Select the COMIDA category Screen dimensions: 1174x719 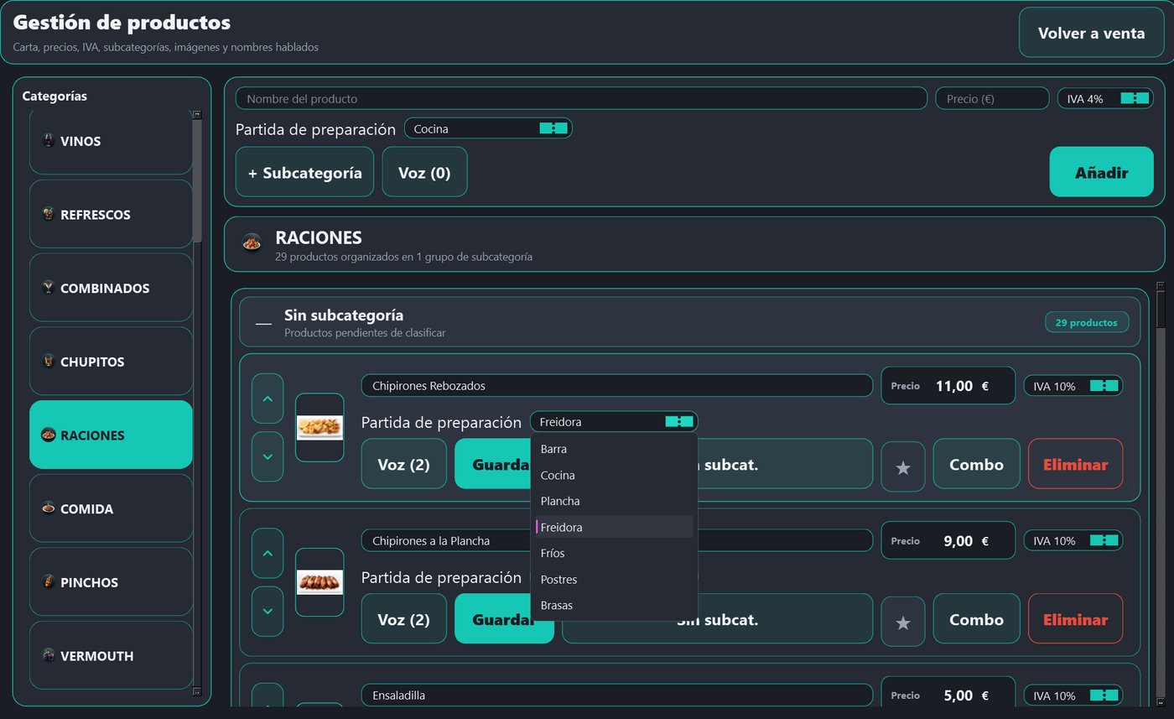click(111, 508)
